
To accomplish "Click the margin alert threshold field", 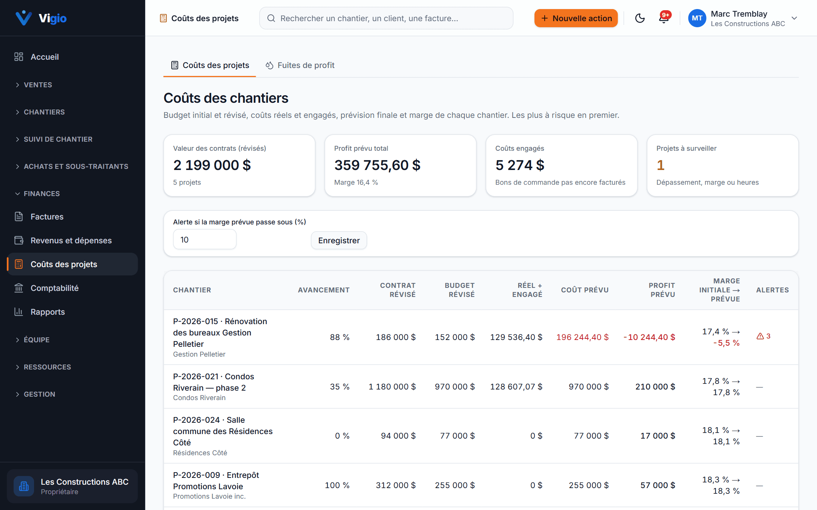I will (205, 240).
